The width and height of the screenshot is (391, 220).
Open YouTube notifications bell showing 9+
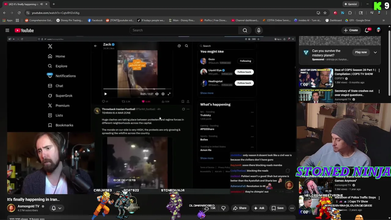click(367, 30)
